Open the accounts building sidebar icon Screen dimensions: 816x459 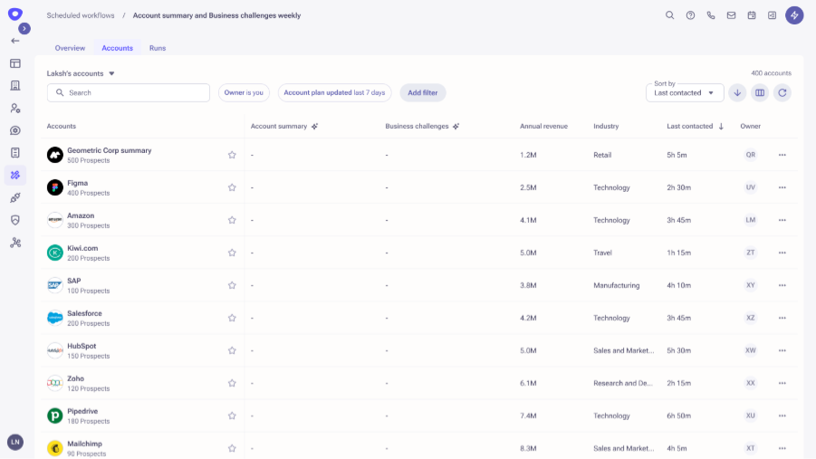[15, 85]
